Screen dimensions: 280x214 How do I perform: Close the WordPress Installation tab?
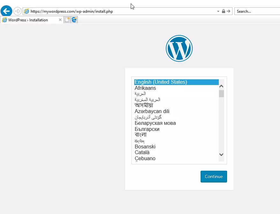coord(60,20)
